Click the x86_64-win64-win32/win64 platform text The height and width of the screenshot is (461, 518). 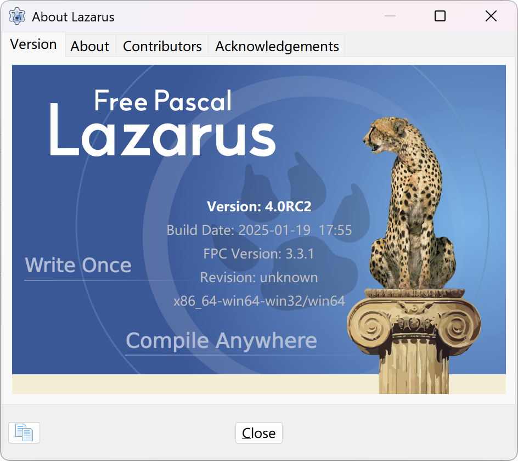tap(260, 301)
